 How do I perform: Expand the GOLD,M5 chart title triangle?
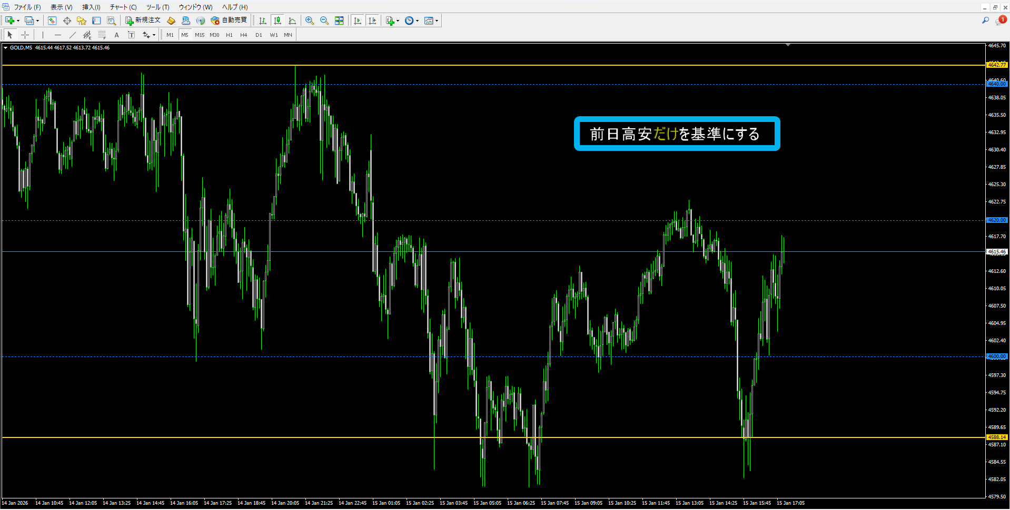(x=5, y=47)
